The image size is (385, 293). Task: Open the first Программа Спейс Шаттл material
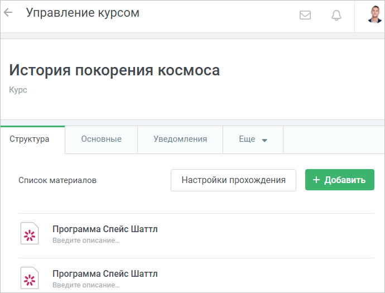105,229
